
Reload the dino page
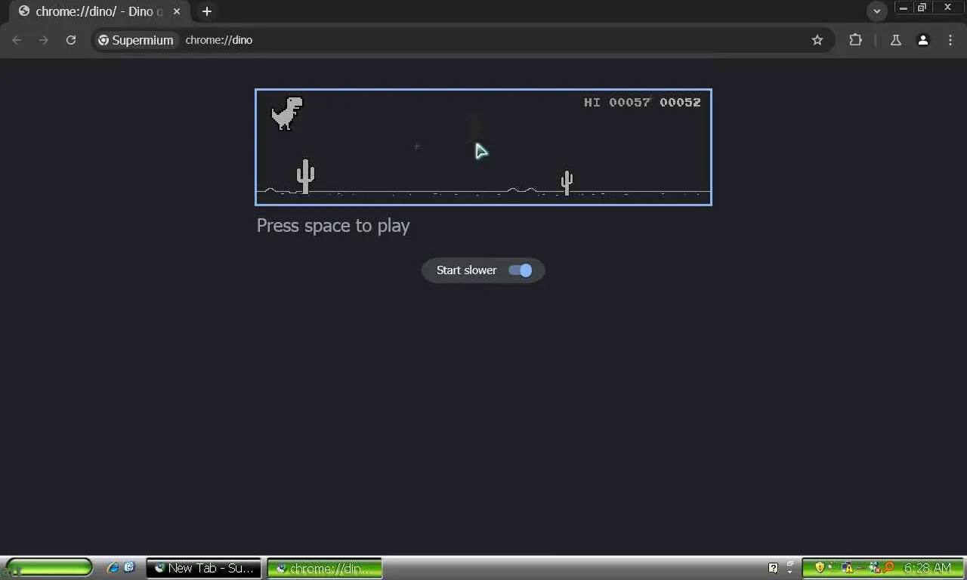(x=71, y=40)
